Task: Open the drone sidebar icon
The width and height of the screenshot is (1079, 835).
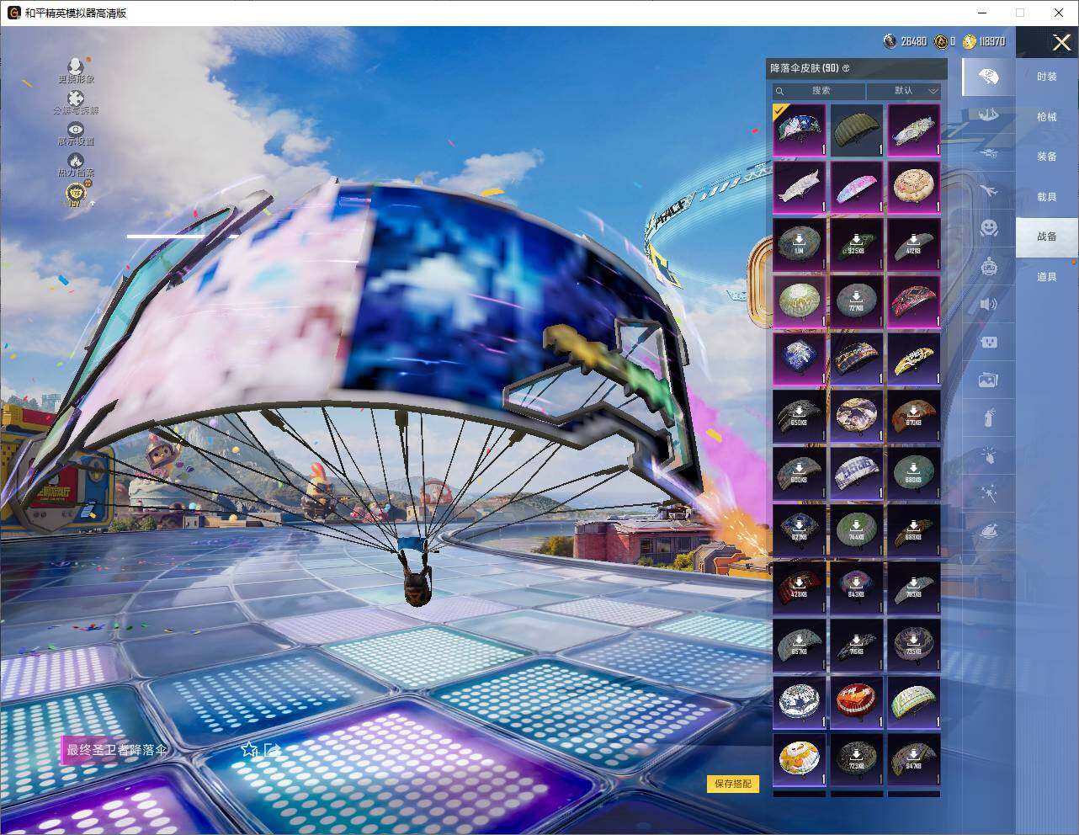Action: click(988, 153)
